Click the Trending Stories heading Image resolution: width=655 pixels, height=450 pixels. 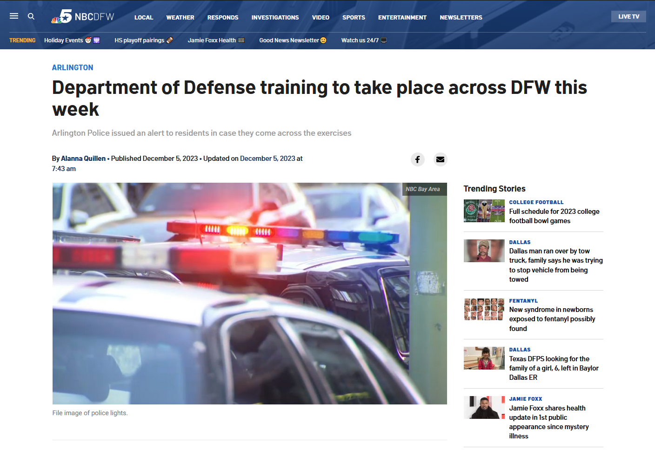click(495, 189)
